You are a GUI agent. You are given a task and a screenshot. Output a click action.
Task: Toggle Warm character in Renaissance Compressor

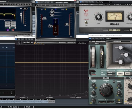click(66, 9)
